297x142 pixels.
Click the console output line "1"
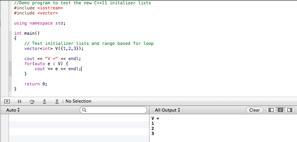[153, 123]
